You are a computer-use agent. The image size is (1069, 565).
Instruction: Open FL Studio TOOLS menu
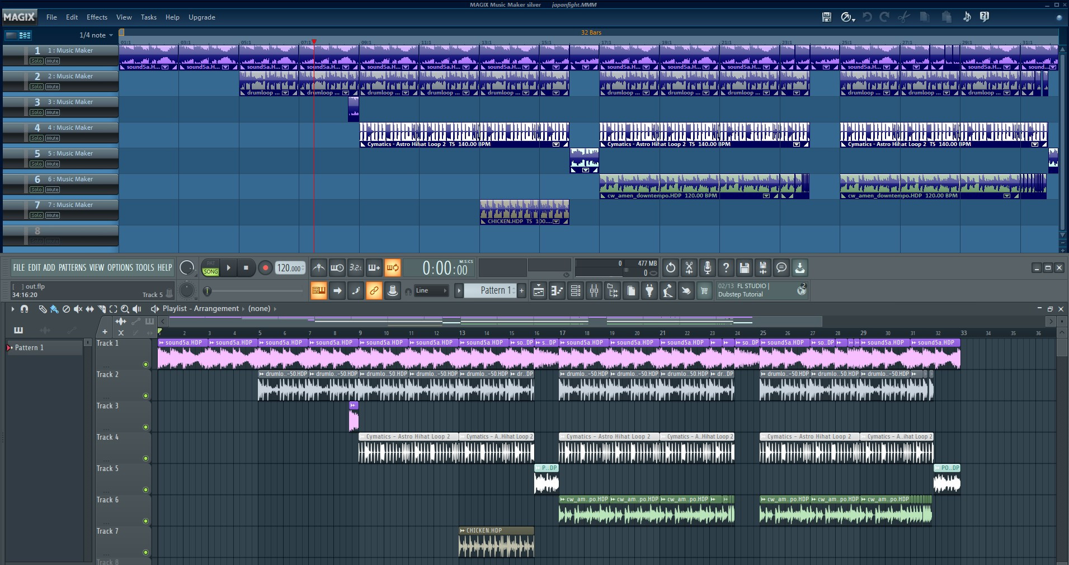(x=144, y=268)
